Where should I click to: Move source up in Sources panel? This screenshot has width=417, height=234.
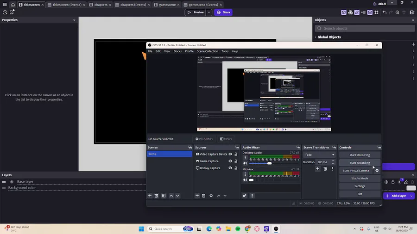click(x=219, y=196)
